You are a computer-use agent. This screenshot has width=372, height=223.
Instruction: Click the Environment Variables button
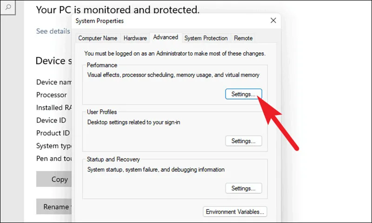coord(235,212)
